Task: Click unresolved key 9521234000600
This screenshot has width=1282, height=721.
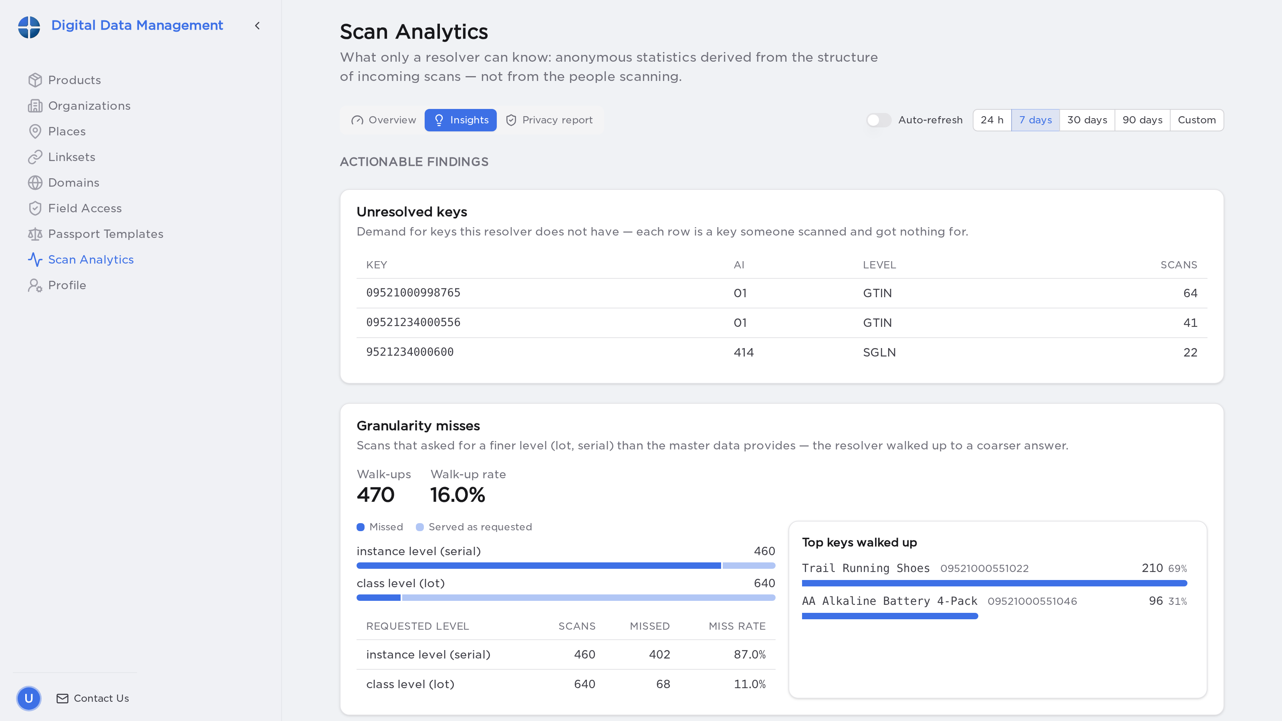Action: click(409, 352)
